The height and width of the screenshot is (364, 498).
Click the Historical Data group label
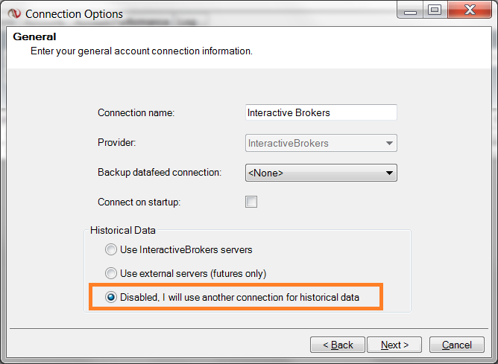[123, 231]
